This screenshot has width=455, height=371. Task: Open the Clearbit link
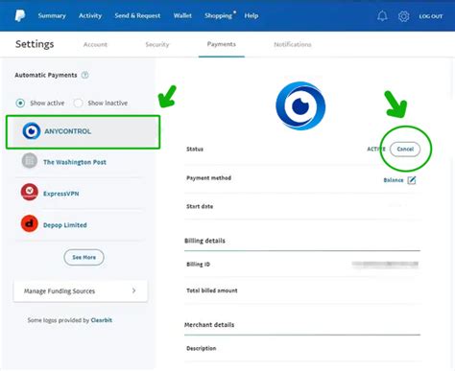(x=102, y=320)
